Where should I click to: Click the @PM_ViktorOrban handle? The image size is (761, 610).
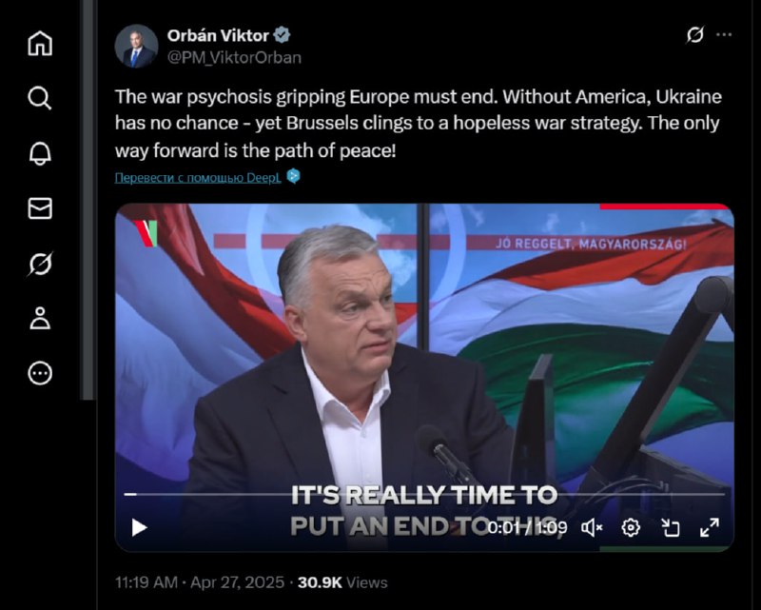tap(234, 58)
